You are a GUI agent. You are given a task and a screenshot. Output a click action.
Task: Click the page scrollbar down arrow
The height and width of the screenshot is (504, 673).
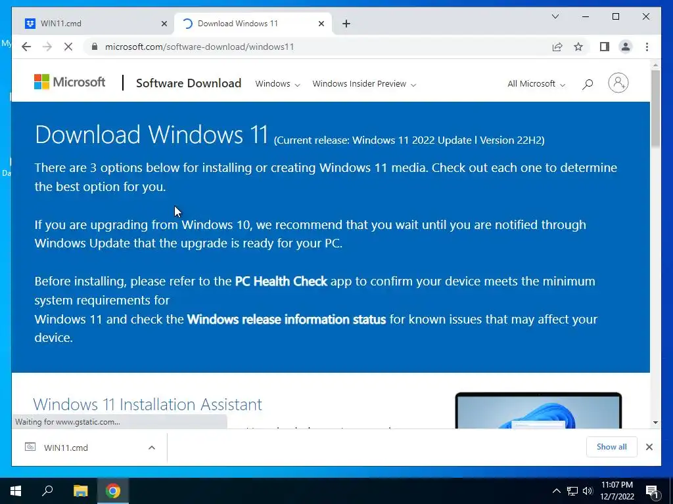[x=655, y=423]
